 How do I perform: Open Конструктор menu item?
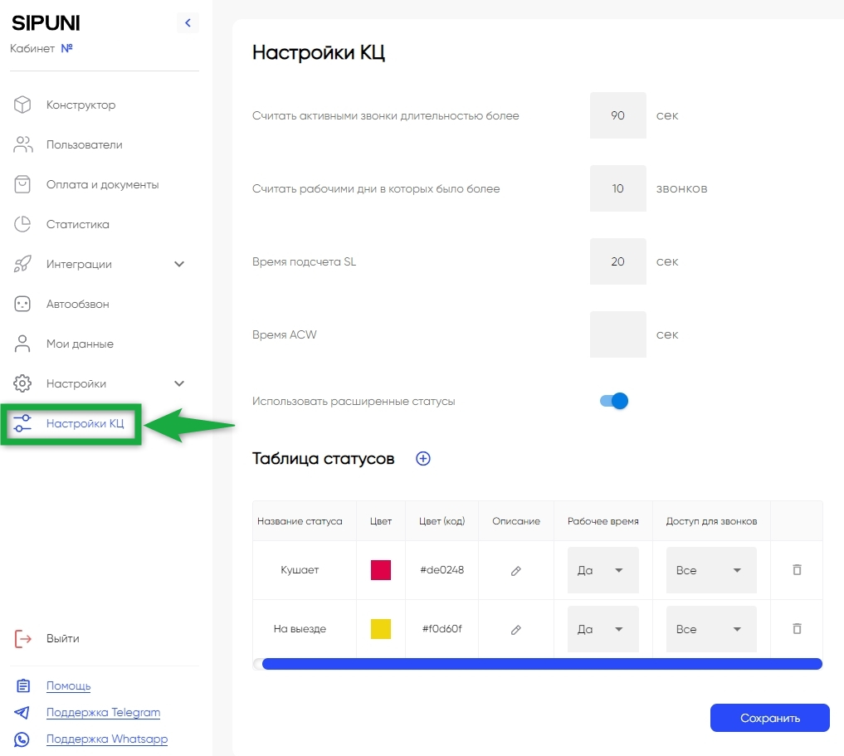[x=80, y=105]
